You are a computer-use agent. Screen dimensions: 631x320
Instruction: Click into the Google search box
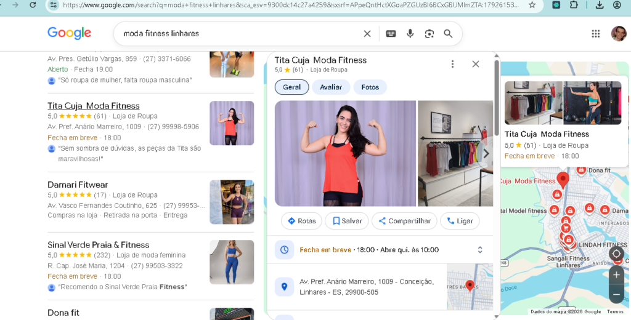click(x=242, y=34)
